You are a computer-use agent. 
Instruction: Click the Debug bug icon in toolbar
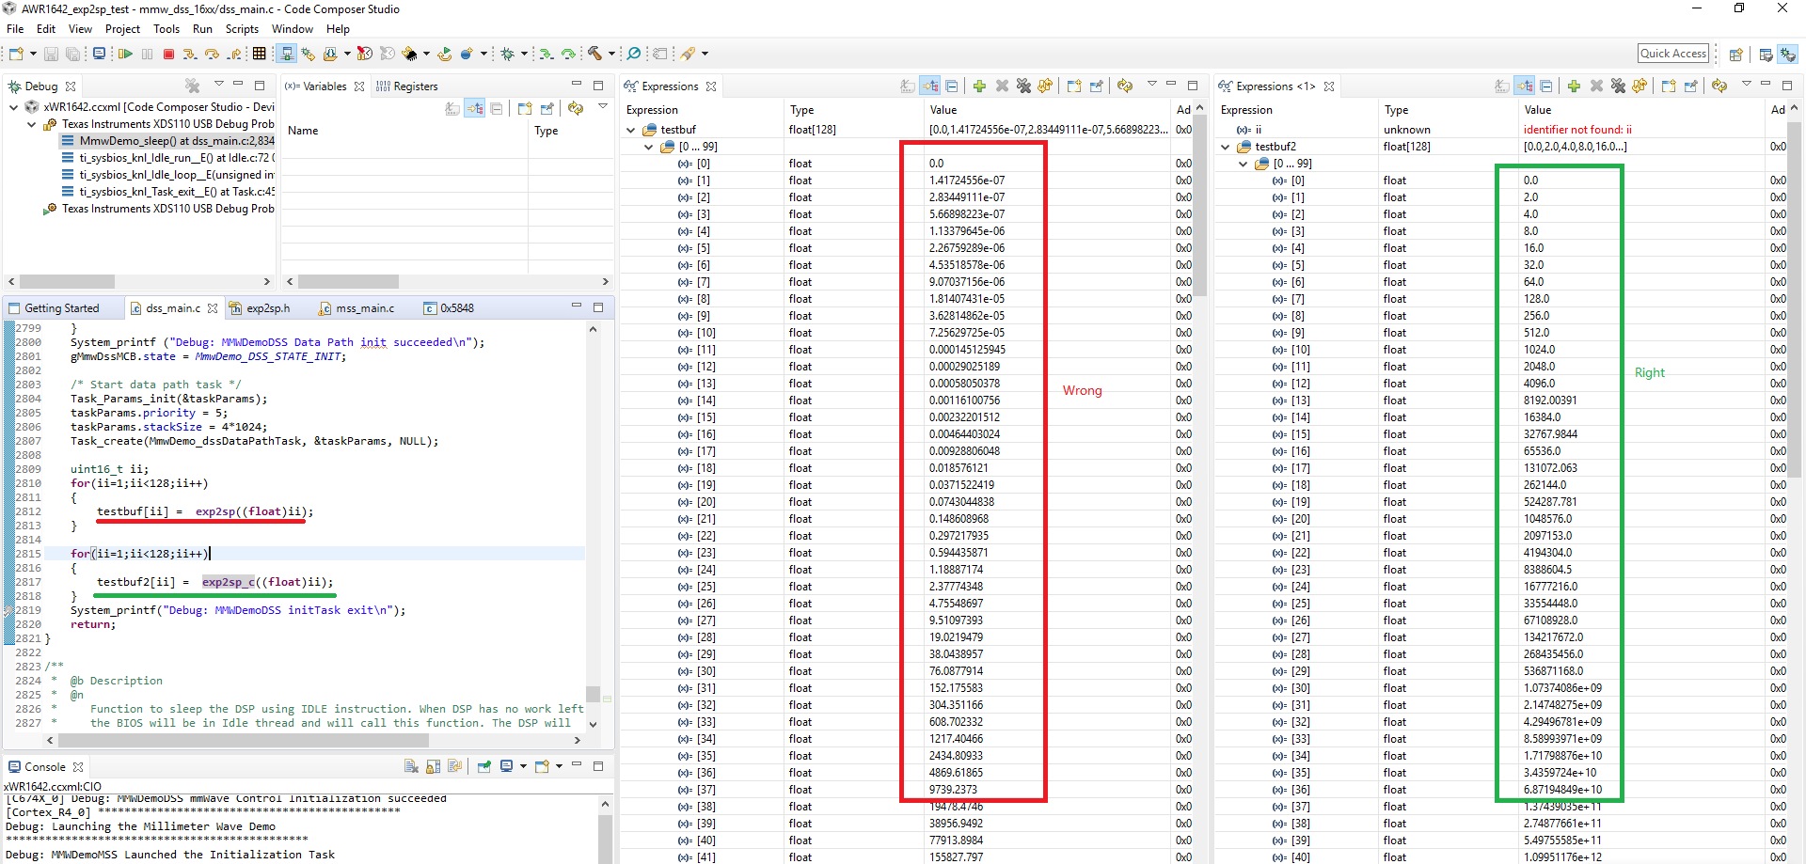pyautogui.click(x=508, y=55)
